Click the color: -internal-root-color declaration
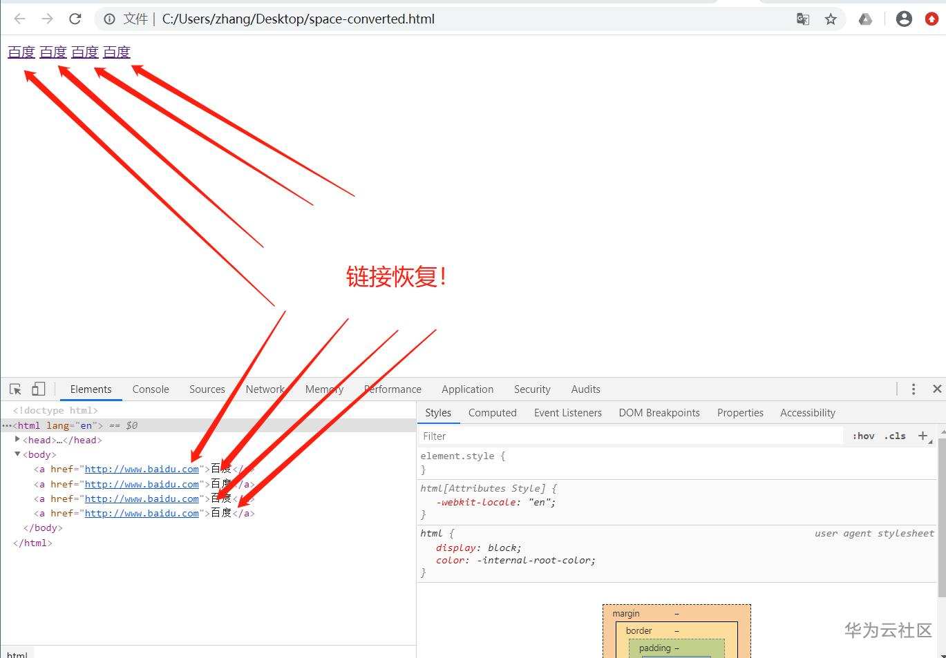The image size is (946, 658). click(515, 560)
